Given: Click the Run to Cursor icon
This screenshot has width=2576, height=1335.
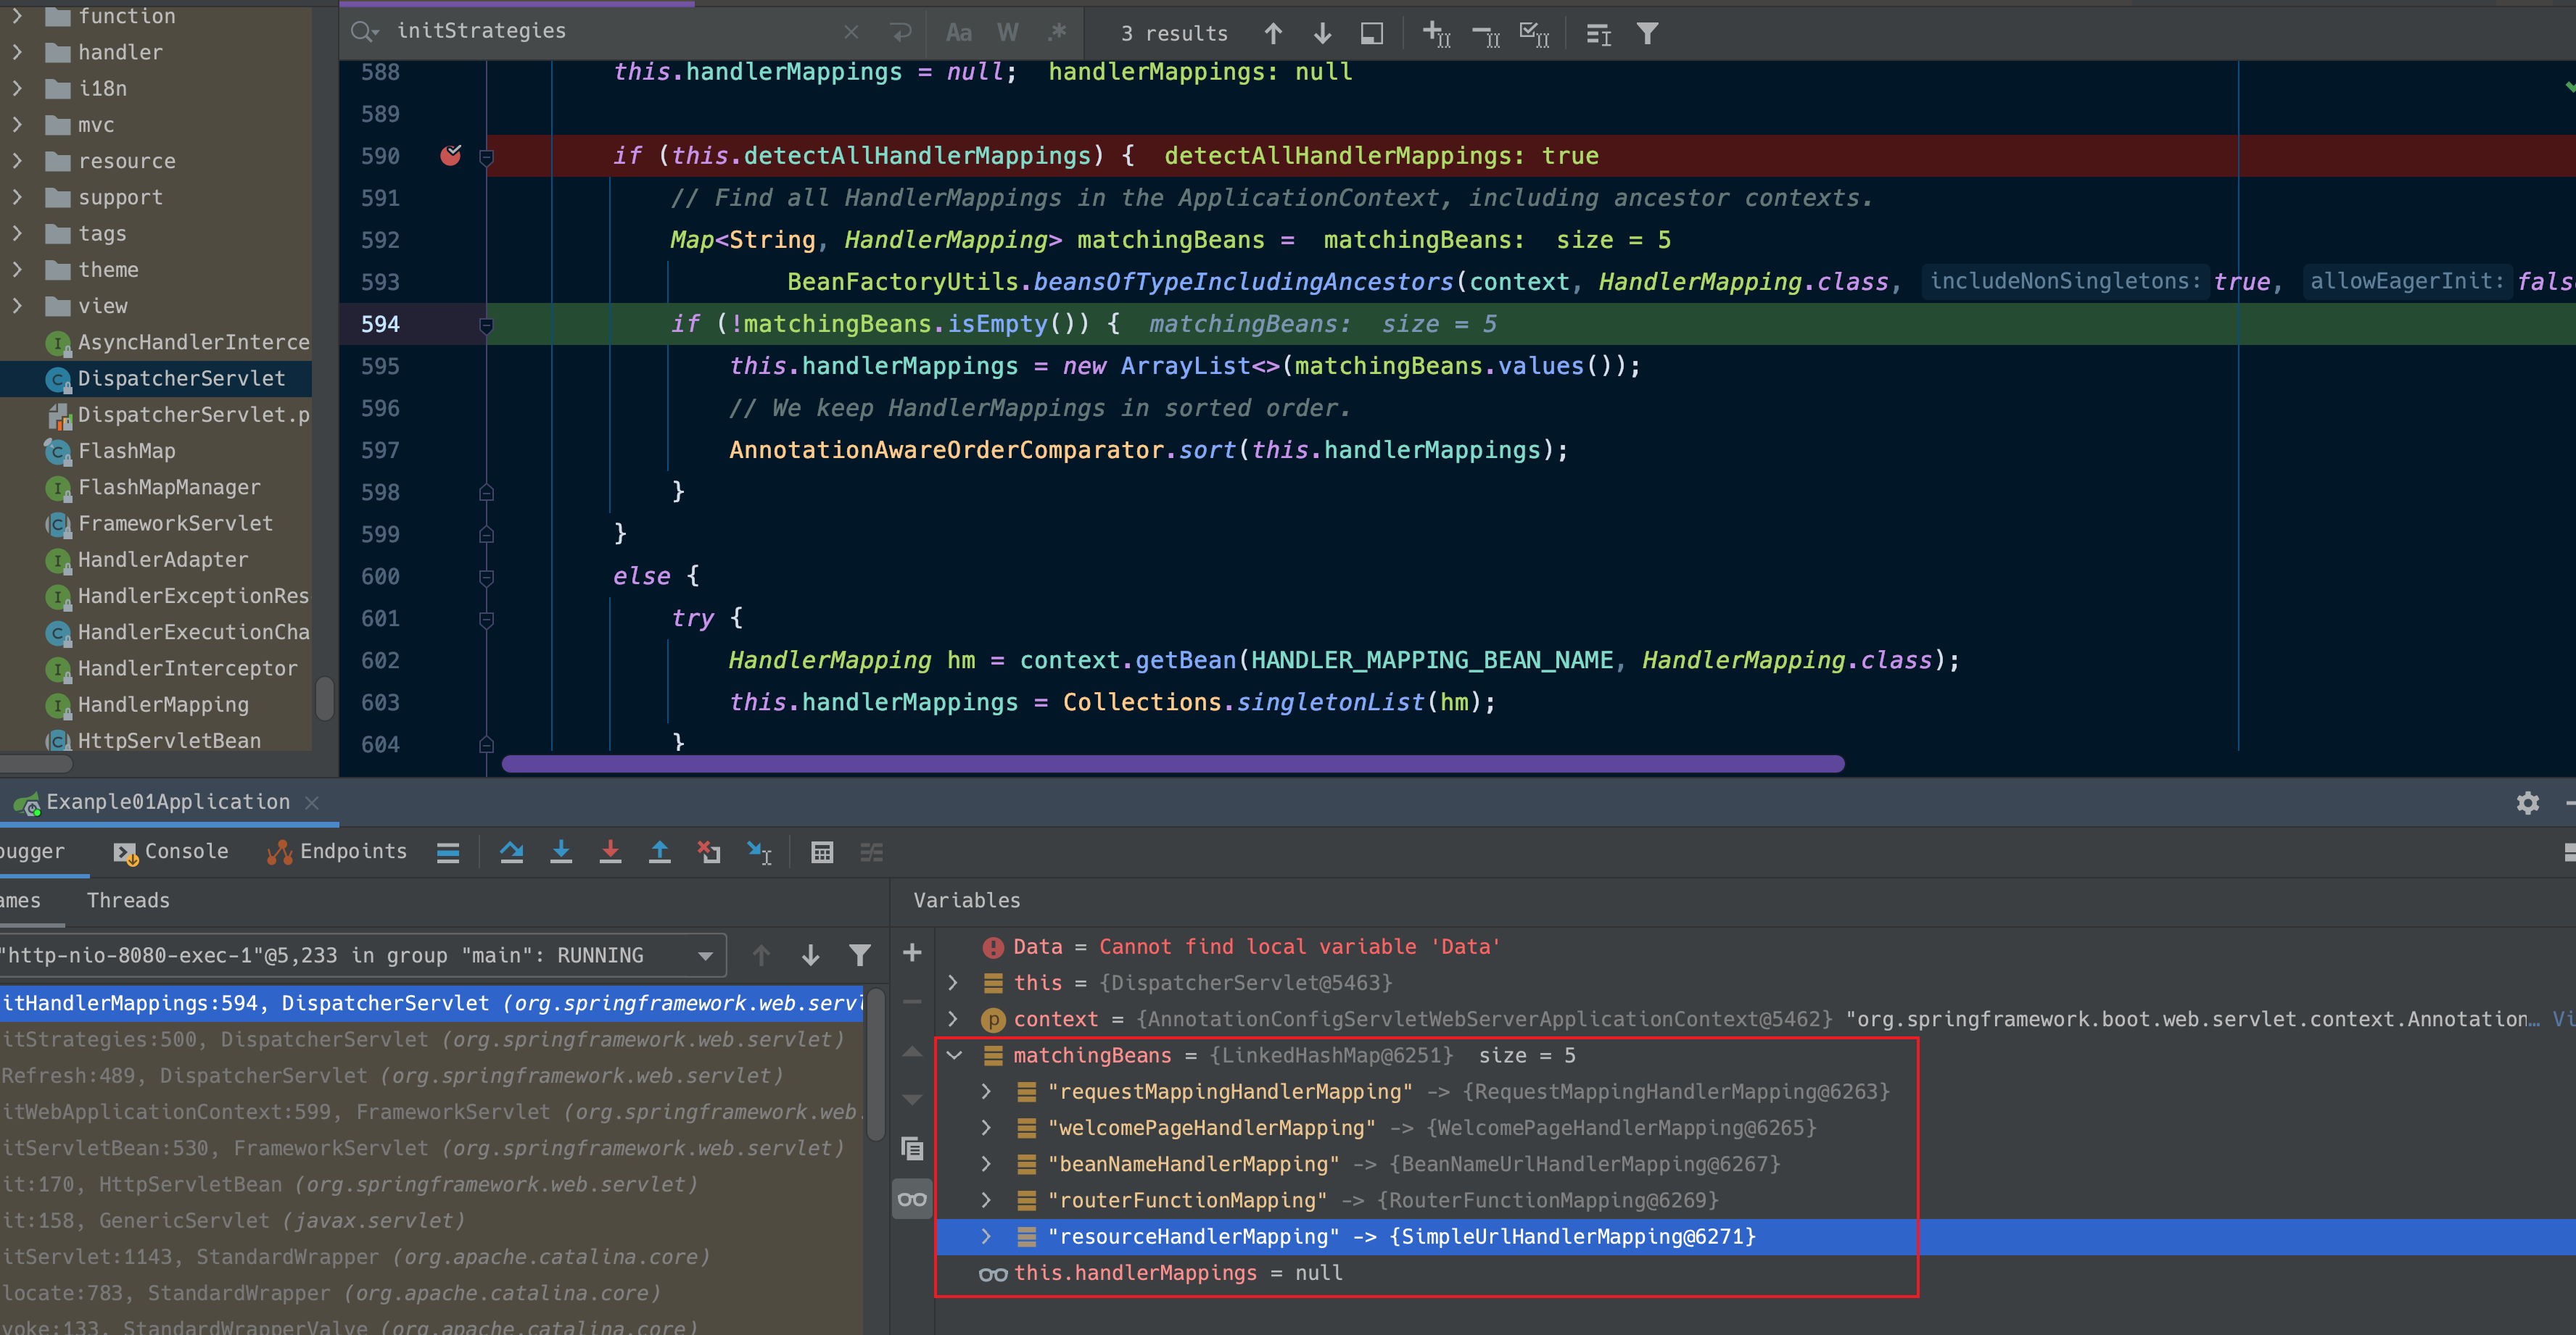Looking at the screenshot, I should tap(759, 852).
